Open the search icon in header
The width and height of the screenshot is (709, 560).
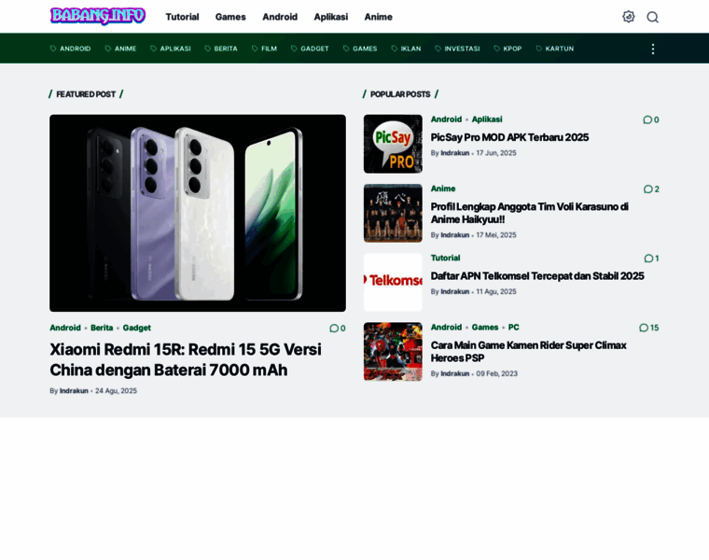point(652,17)
